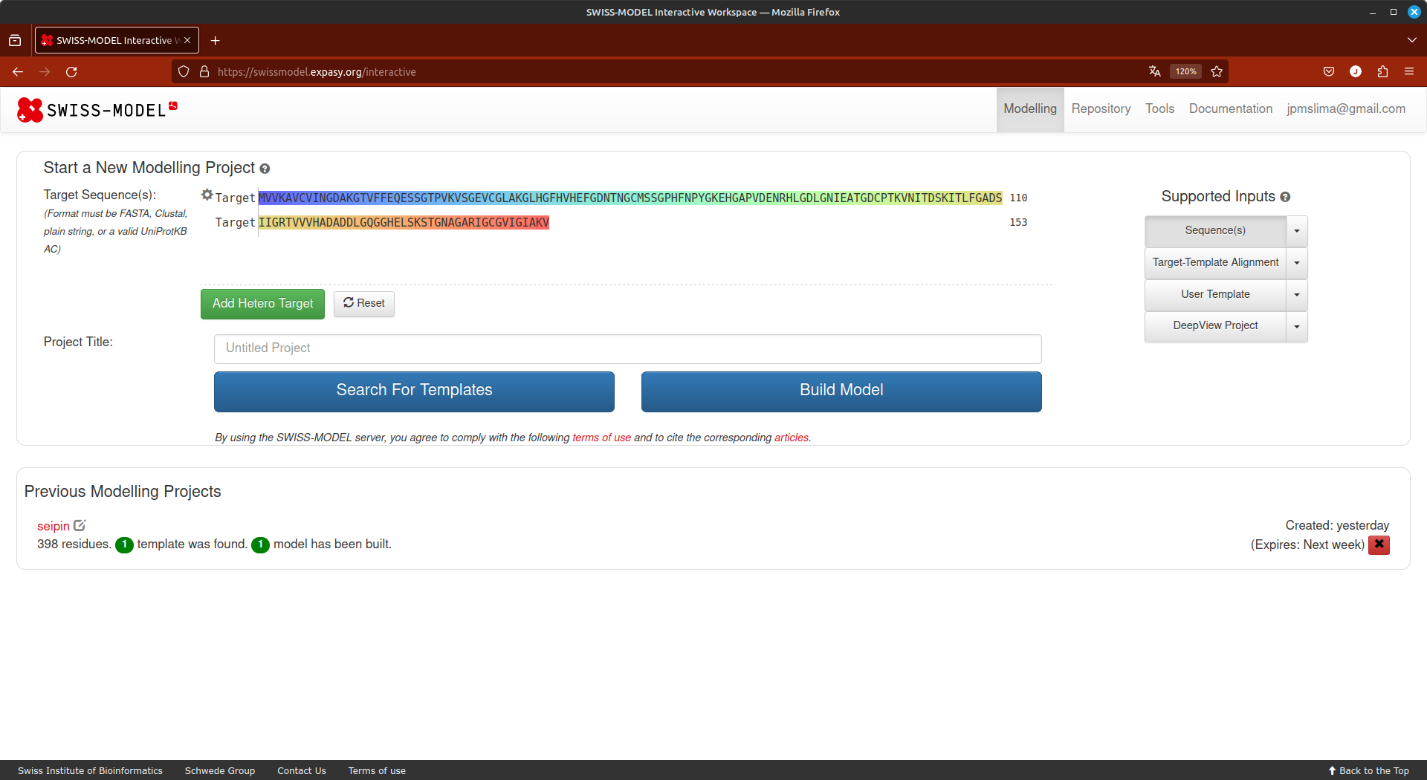Reload the current page
The height and width of the screenshot is (780, 1427).
pyautogui.click(x=71, y=71)
